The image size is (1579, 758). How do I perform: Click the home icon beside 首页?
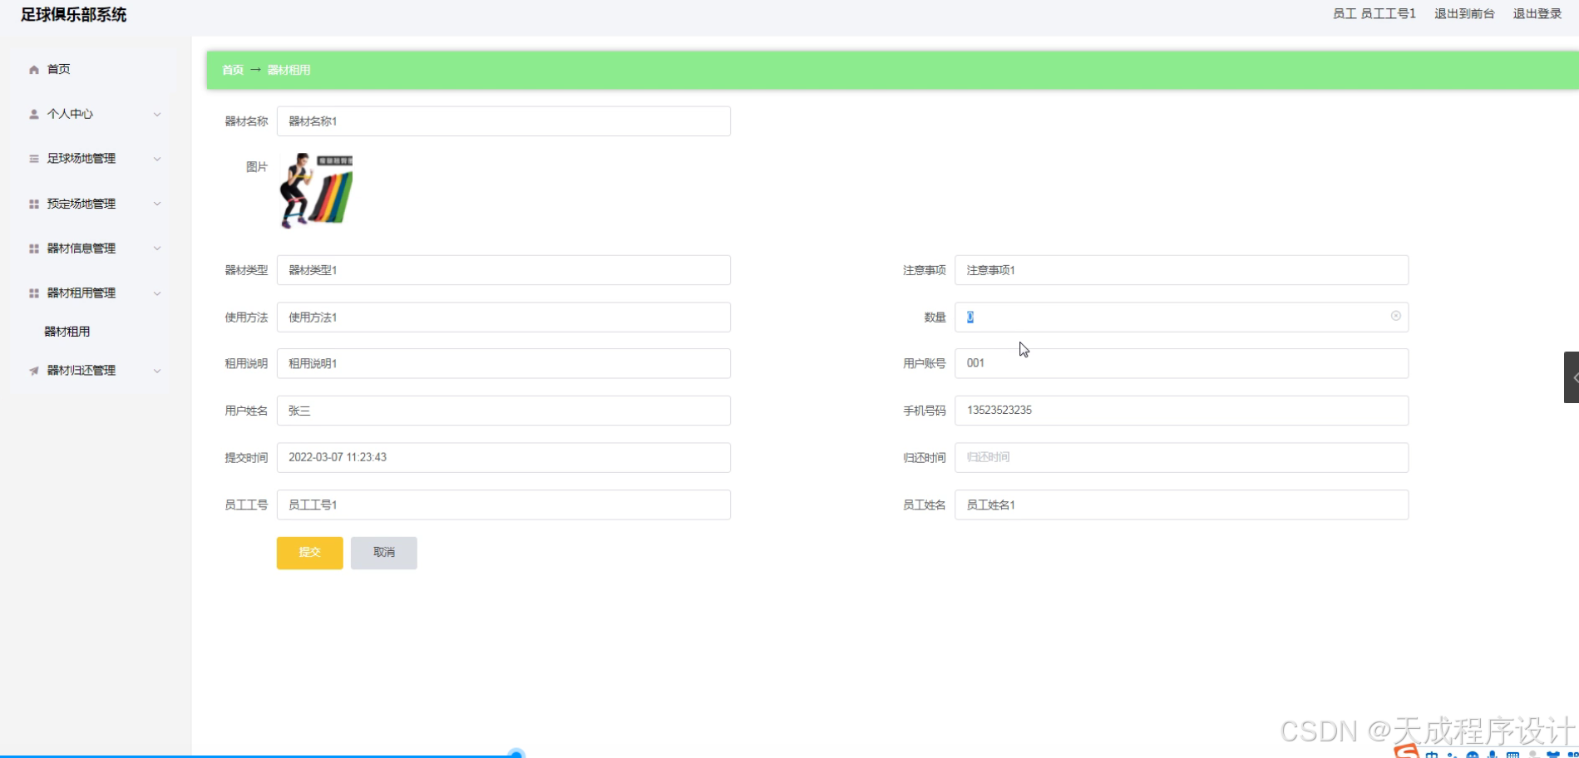click(x=33, y=69)
